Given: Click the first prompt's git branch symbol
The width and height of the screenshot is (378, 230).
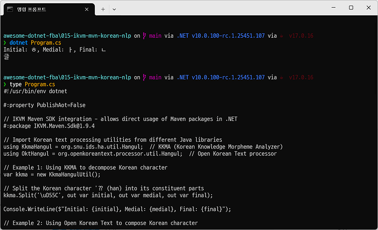Looking at the screenshot, I should pos(145,36).
